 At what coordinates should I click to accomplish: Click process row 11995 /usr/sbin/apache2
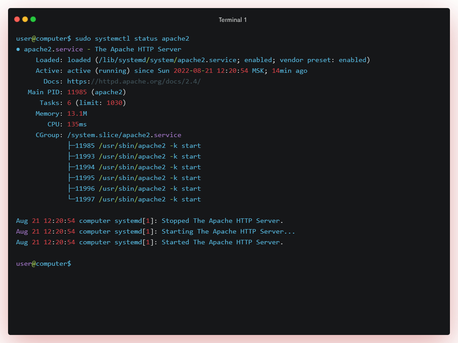tap(135, 178)
